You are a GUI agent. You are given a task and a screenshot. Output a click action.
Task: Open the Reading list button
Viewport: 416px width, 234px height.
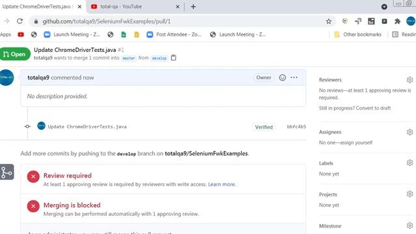pyautogui.click(x=404, y=34)
